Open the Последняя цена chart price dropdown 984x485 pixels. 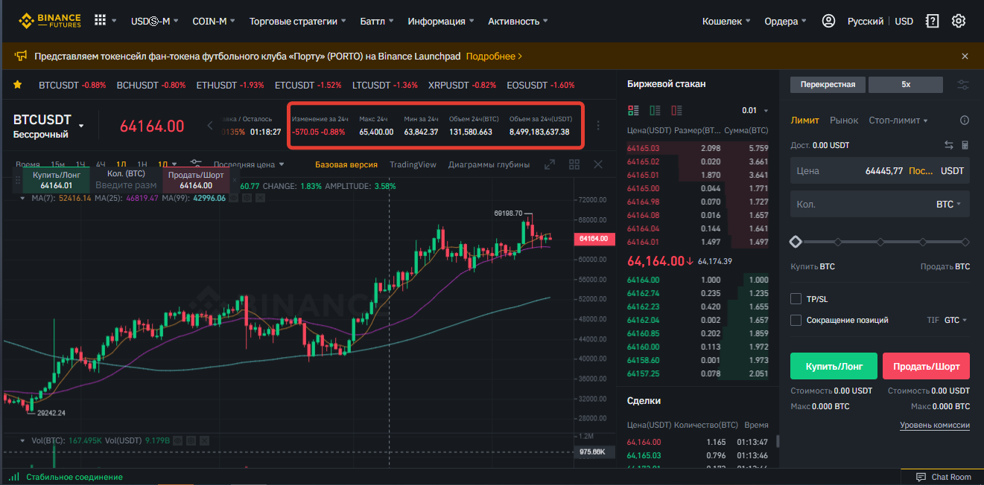(249, 164)
